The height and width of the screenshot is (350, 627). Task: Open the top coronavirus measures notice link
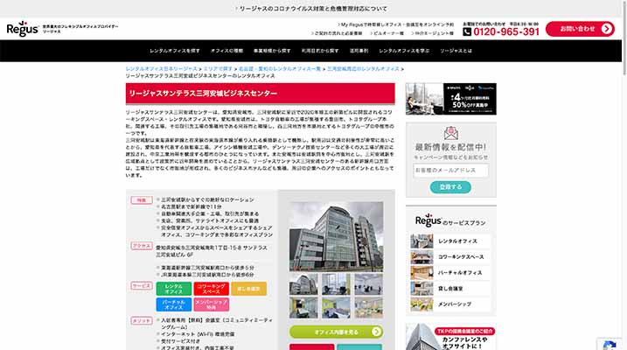click(x=311, y=9)
